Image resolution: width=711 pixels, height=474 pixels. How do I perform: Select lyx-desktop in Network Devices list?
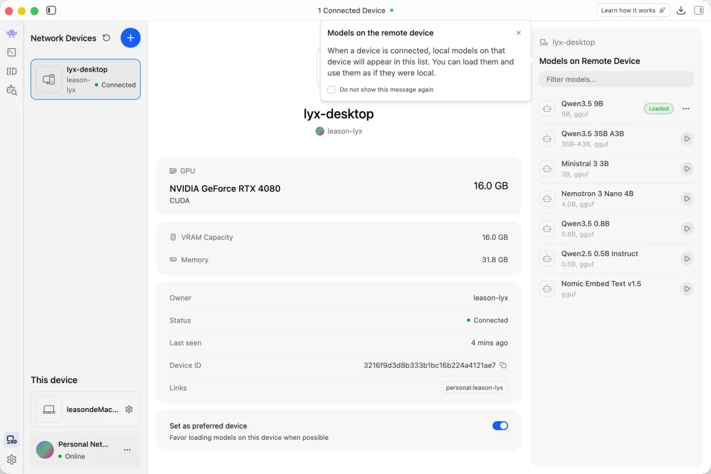tap(86, 80)
